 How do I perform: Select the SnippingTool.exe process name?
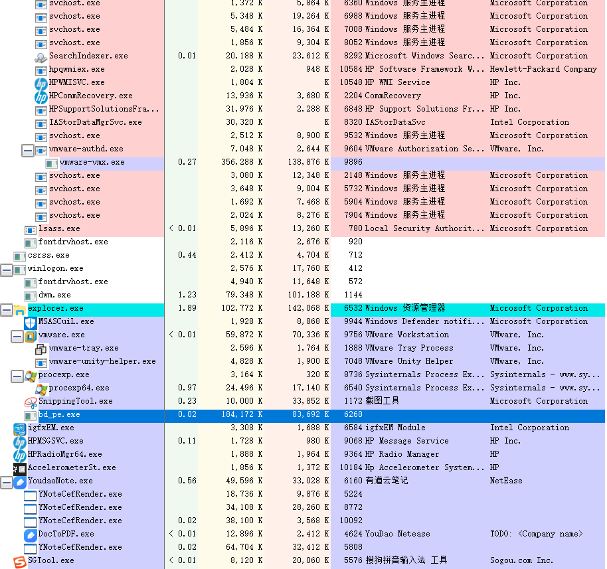76,402
